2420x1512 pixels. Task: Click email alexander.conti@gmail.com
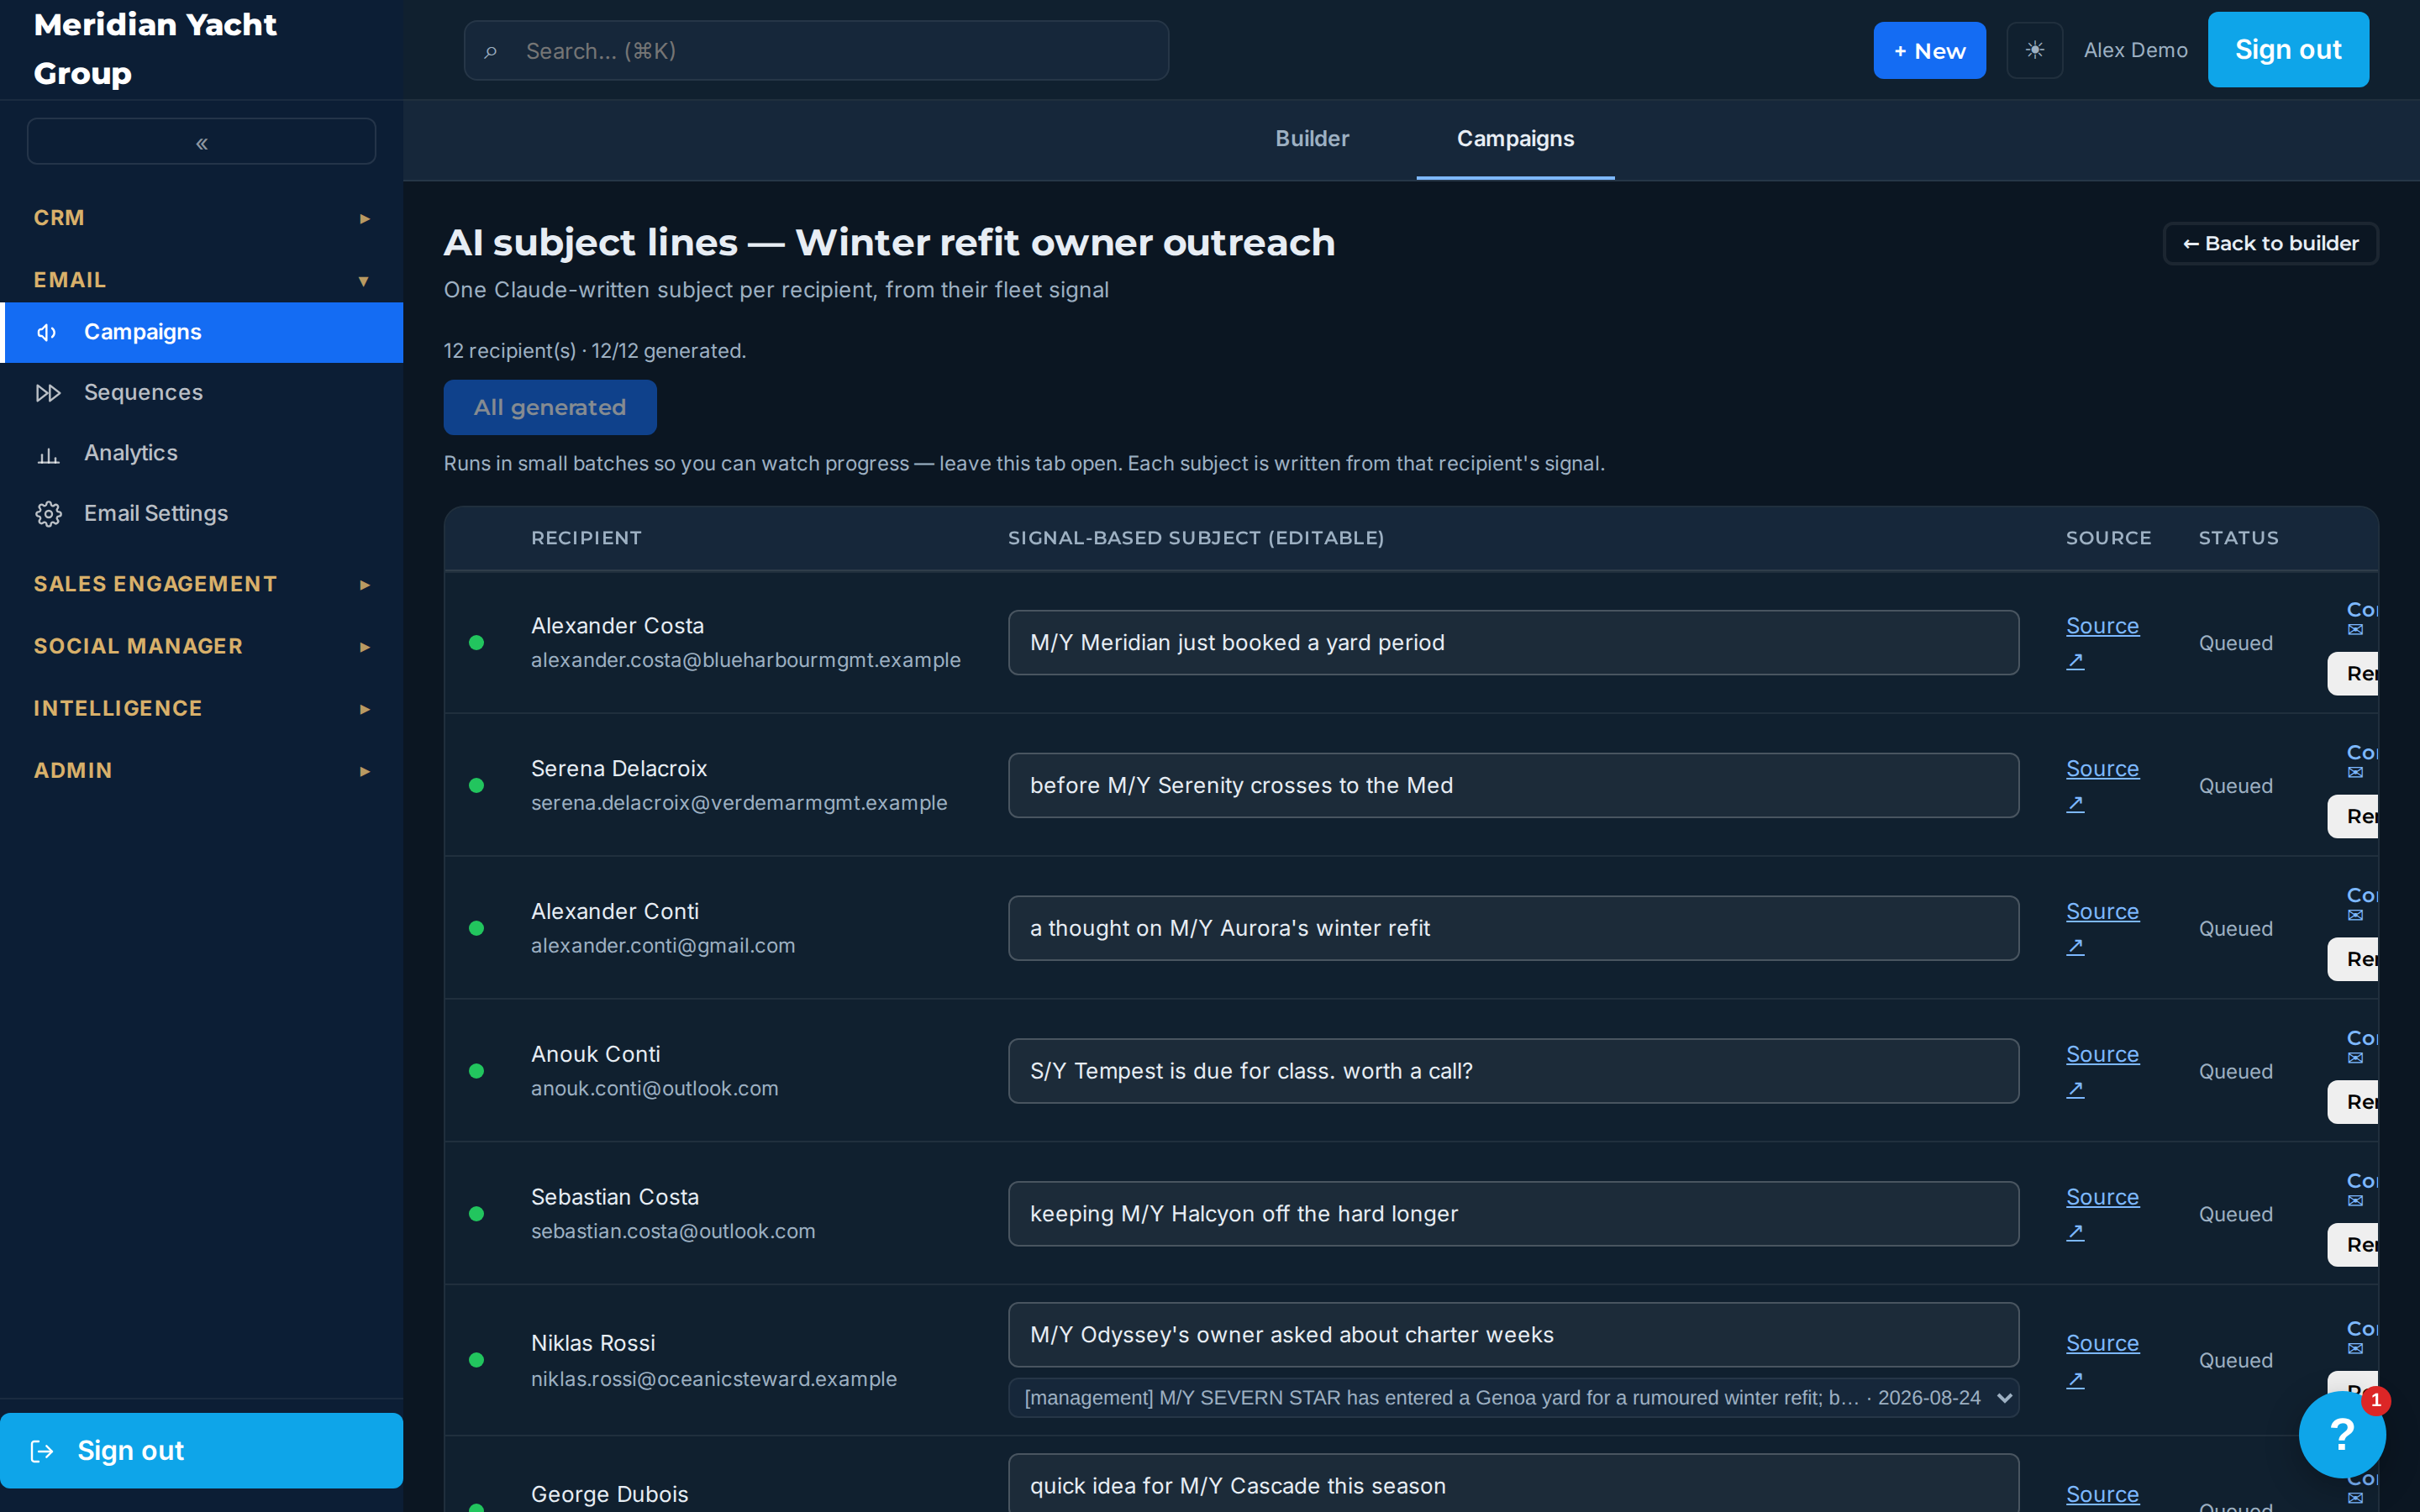[x=663, y=945]
